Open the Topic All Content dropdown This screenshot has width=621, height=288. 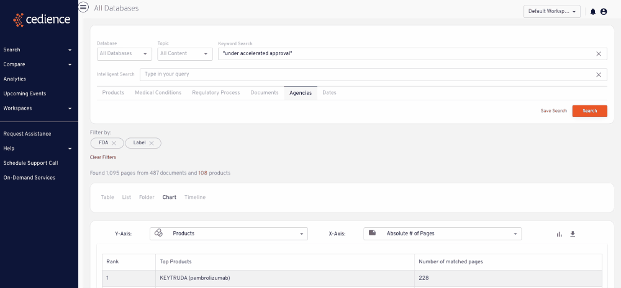(x=185, y=54)
